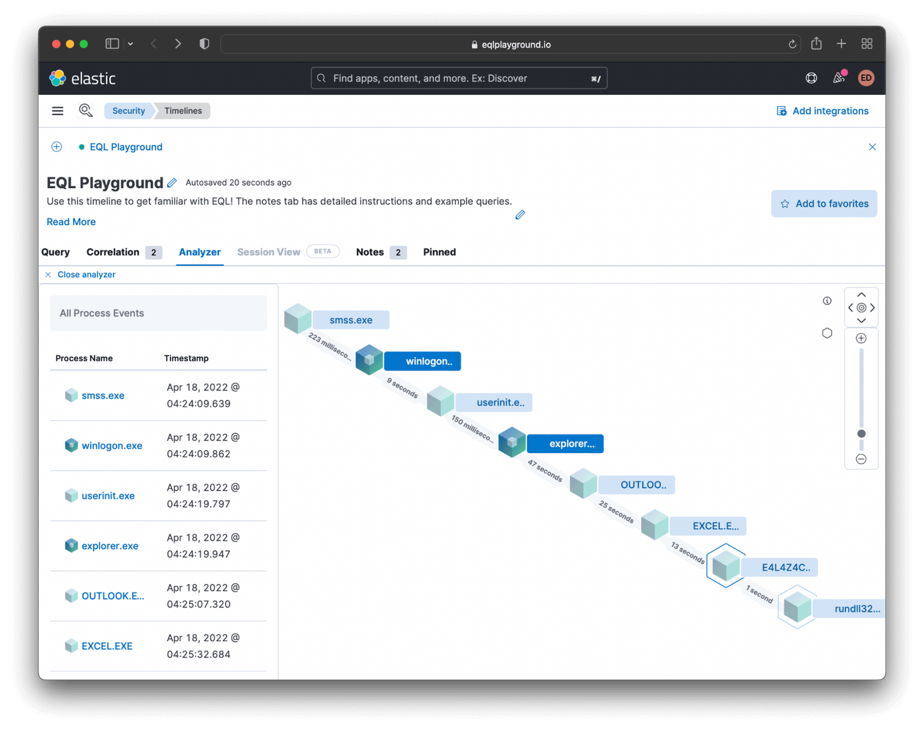Open userinit.exe in the process list

coord(108,495)
